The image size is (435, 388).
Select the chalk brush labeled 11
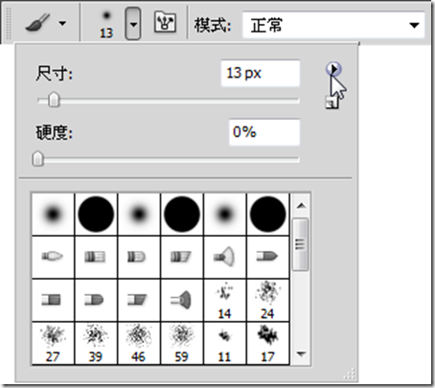(225, 343)
